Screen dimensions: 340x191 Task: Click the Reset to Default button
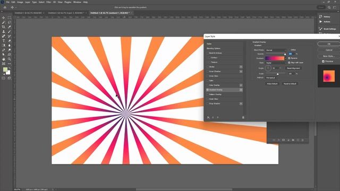(290, 84)
